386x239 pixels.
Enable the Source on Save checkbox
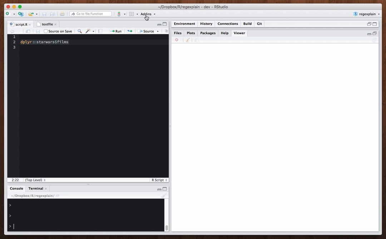(46, 31)
